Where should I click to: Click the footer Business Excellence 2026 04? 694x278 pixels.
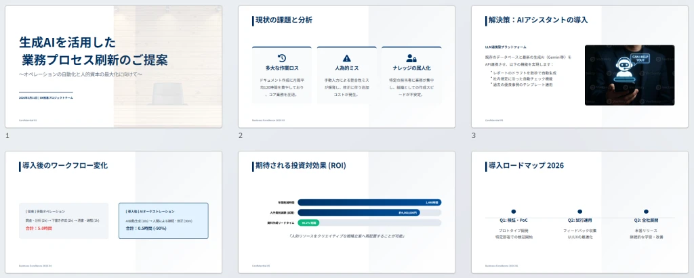[x=35, y=266]
